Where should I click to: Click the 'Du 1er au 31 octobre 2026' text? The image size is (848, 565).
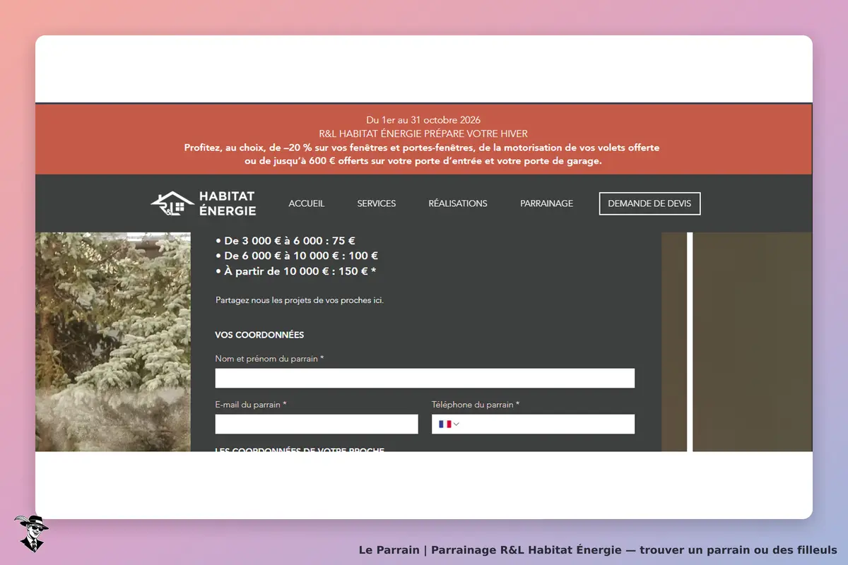(423, 120)
